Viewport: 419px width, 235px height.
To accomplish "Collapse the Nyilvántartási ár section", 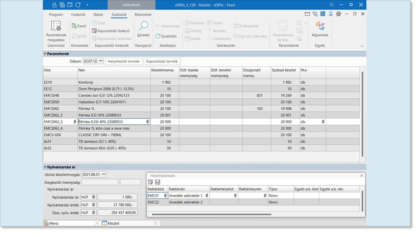I will point(45,167).
